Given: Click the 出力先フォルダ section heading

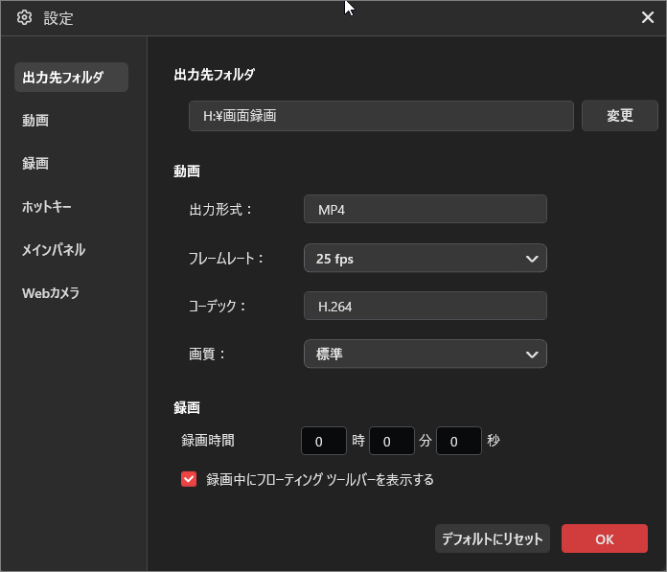Looking at the screenshot, I should click(215, 75).
